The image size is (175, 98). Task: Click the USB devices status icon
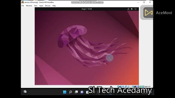click(128, 87)
